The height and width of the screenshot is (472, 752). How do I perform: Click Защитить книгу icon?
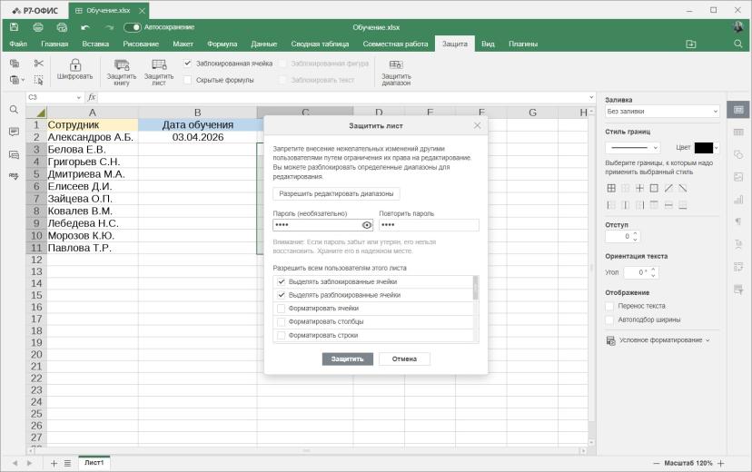[x=122, y=72]
